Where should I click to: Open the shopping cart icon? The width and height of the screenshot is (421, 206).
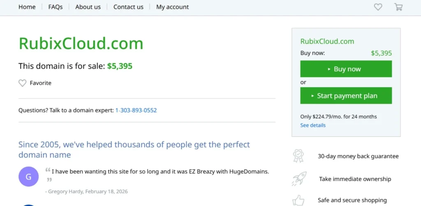point(398,7)
